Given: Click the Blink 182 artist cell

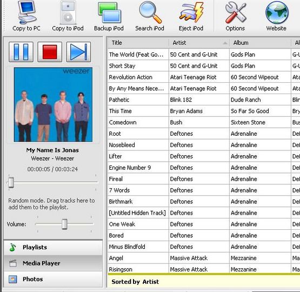Looking at the screenshot, I should click(199, 99).
